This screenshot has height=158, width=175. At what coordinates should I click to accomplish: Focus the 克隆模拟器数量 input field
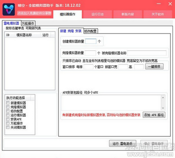[90, 53]
